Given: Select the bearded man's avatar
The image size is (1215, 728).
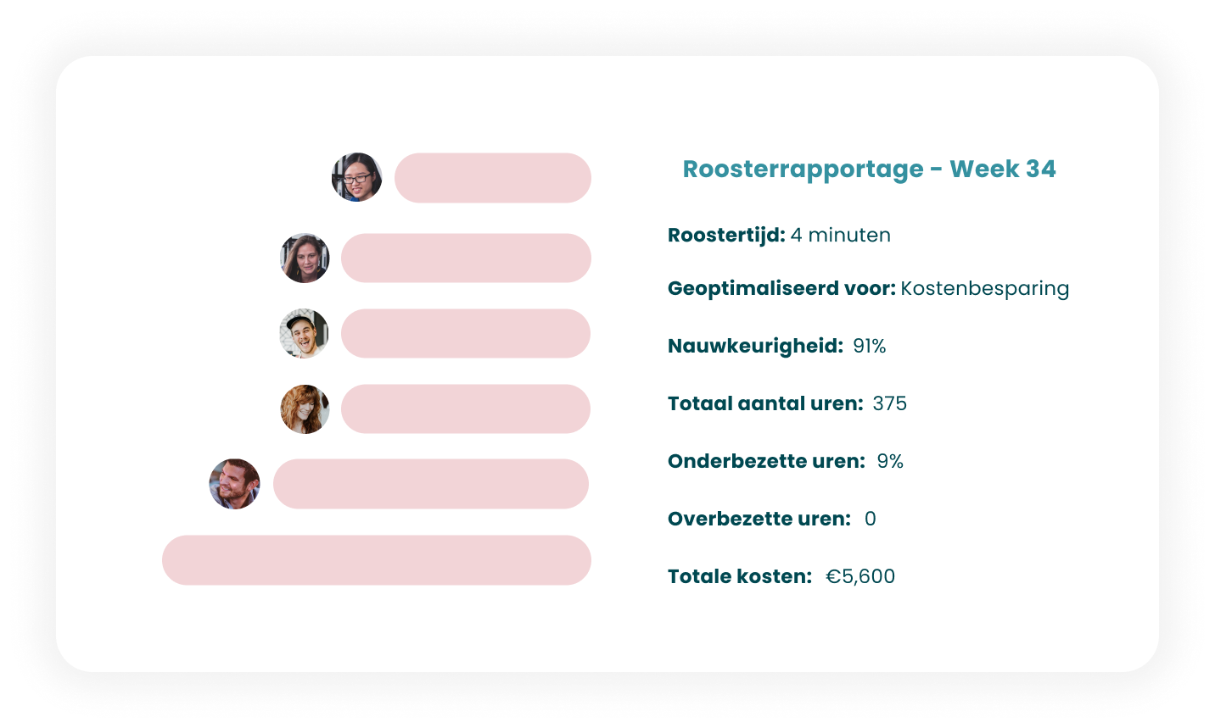Looking at the screenshot, I should pyautogui.click(x=234, y=484).
